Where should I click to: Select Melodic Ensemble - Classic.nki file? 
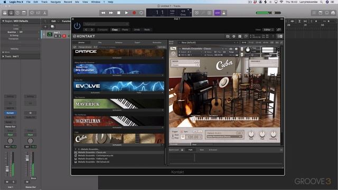[92, 153]
